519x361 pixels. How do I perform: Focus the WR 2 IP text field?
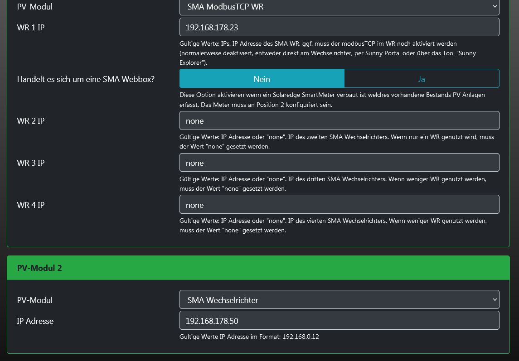click(x=339, y=121)
